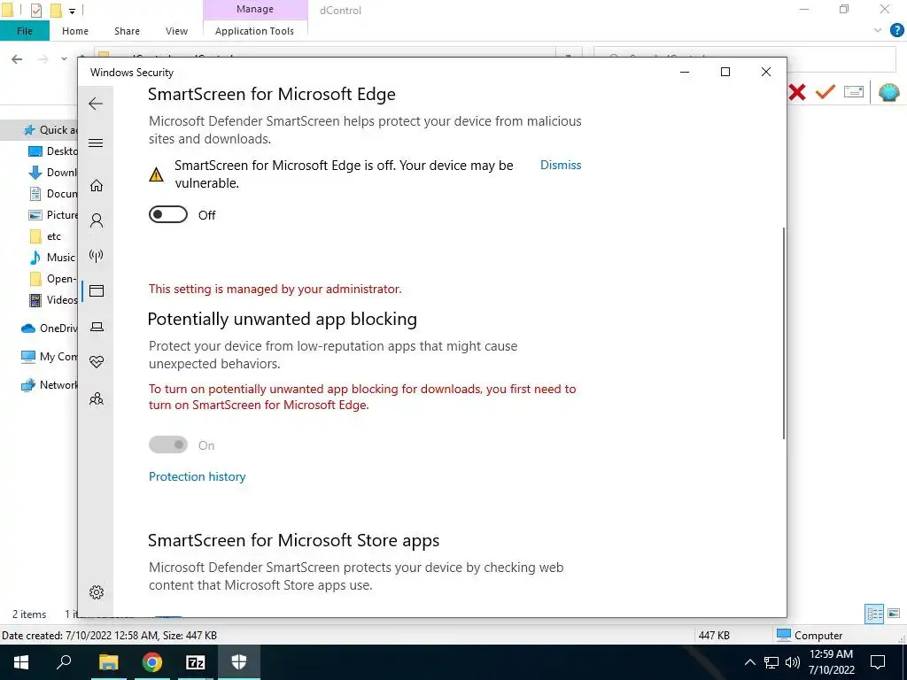
Task: Switch Explorer to details view icon
Action: pyautogui.click(x=874, y=614)
